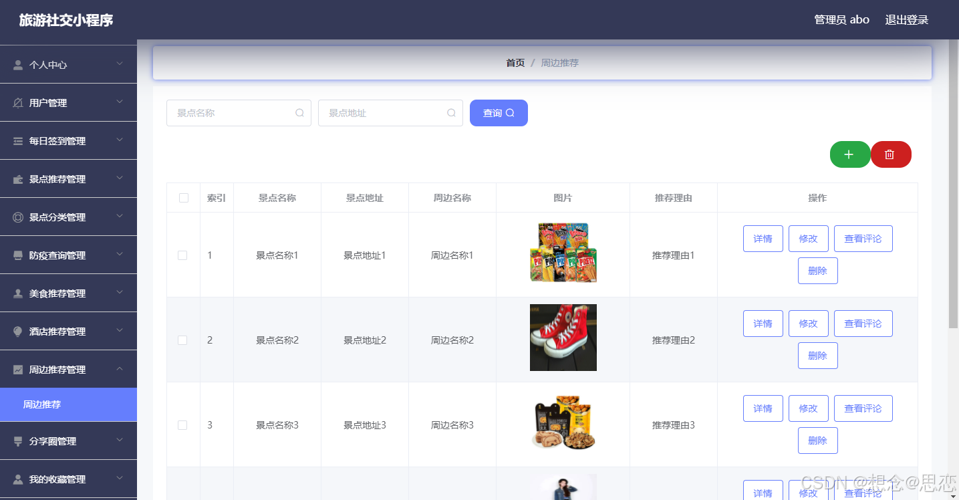This screenshot has width=959, height=500.
Task: Focus the 景点地址 search input
Action: (390, 113)
